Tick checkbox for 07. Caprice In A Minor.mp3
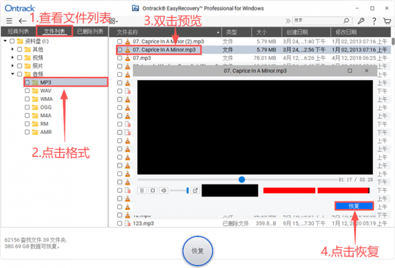The image size is (395, 268). point(120,49)
